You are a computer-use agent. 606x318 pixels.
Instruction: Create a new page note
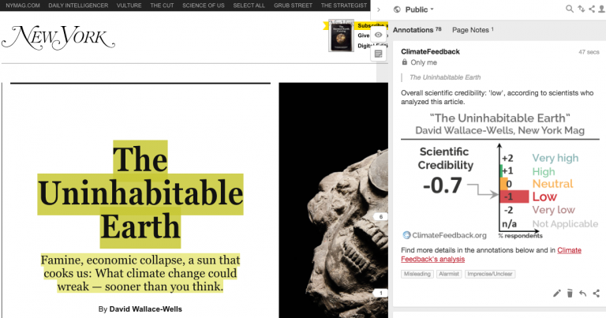(379, 54)
